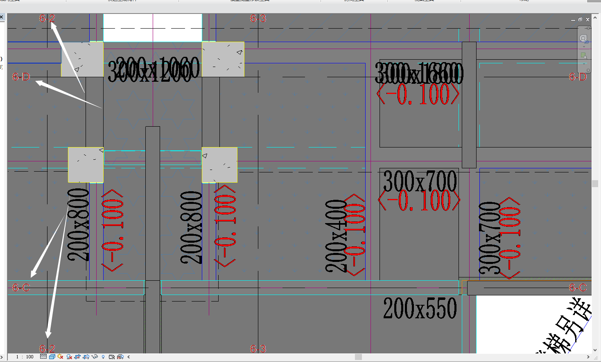Expand the steering wheel dropdown arrow

point(584,47)
